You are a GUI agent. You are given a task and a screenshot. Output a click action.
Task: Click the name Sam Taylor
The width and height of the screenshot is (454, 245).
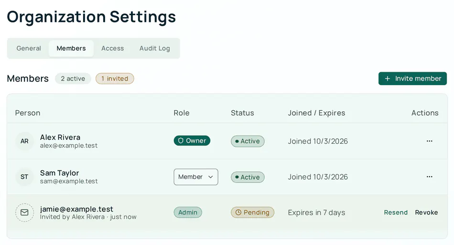59,173
